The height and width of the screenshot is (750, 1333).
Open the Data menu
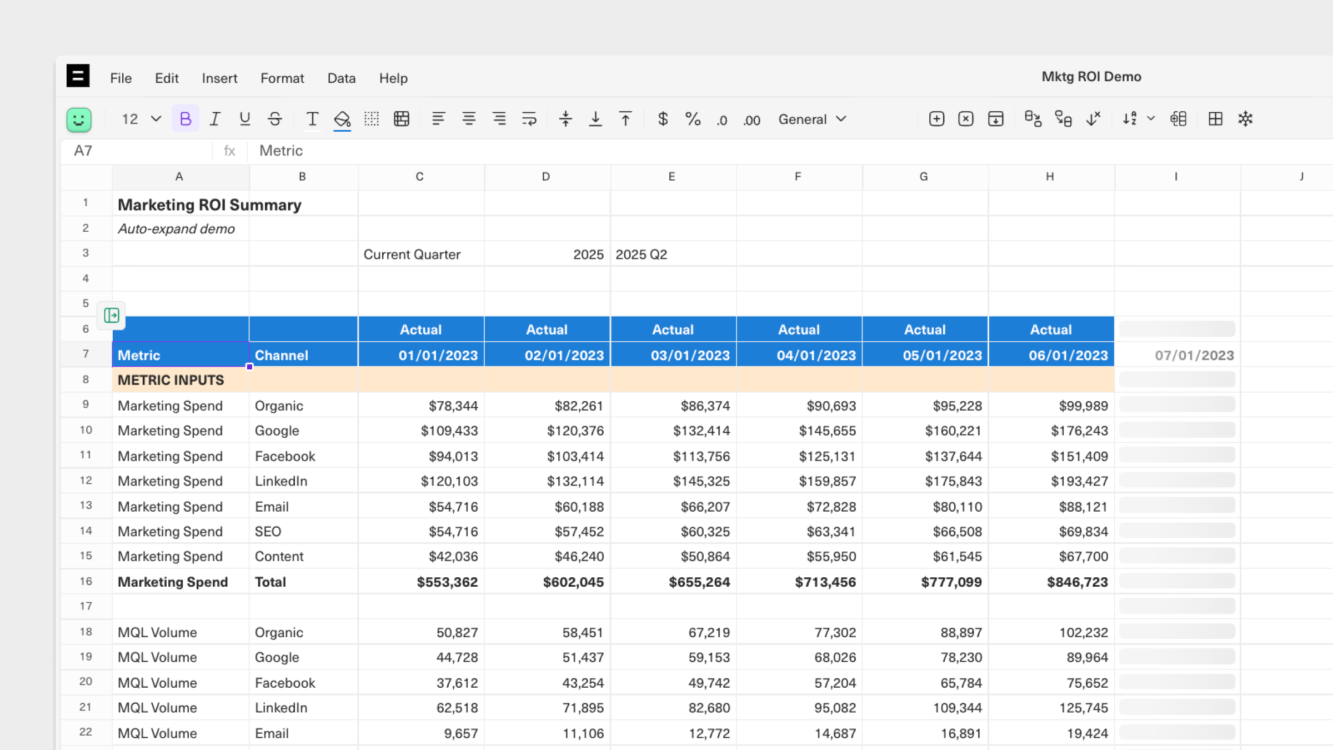pos(341,78)
